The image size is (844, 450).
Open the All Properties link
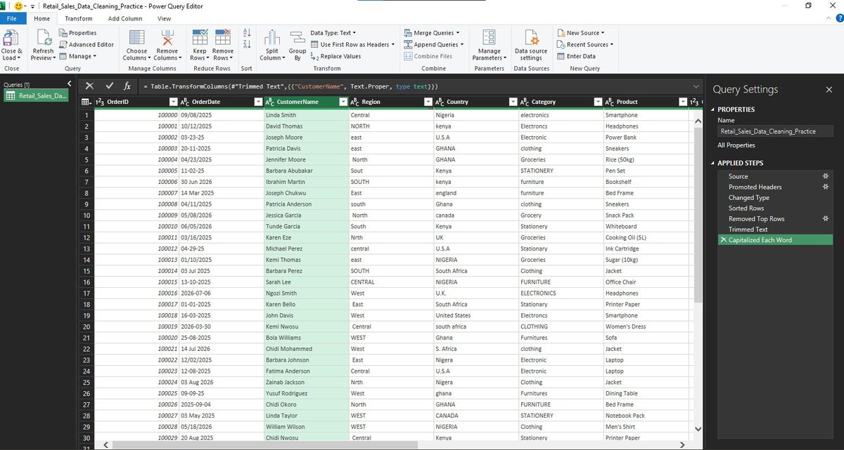tap(736, 145)
